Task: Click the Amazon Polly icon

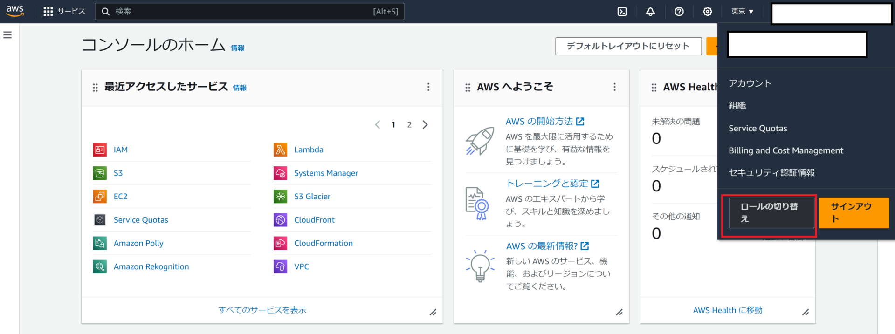Action: coord(100,243)
